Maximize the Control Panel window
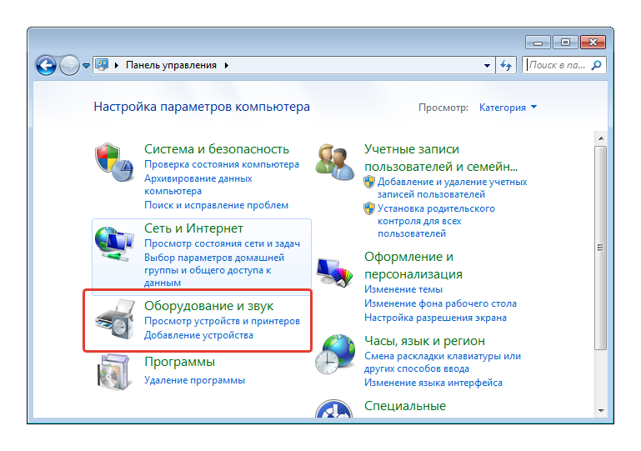The width and height of the screenshot is (641, 451). (565, 43)
